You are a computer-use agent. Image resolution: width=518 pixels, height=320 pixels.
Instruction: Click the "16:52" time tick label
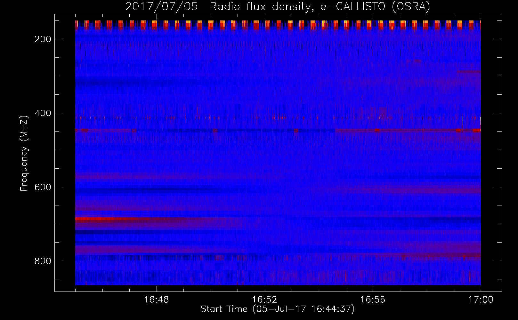(x=264, y=300)
